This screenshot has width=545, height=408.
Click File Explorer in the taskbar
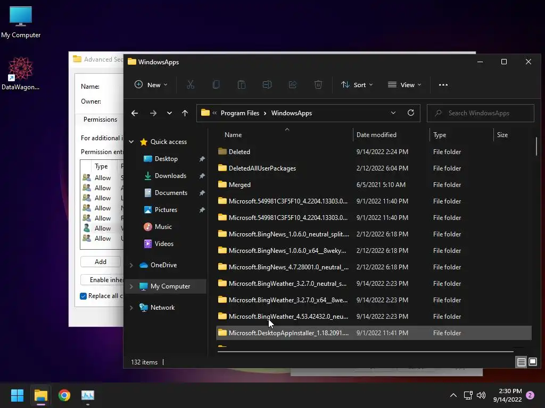(x=40, y=395)
